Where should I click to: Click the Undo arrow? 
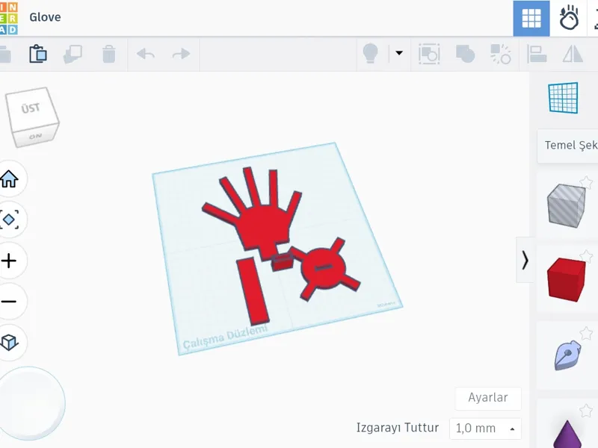[x=145, y=54]
